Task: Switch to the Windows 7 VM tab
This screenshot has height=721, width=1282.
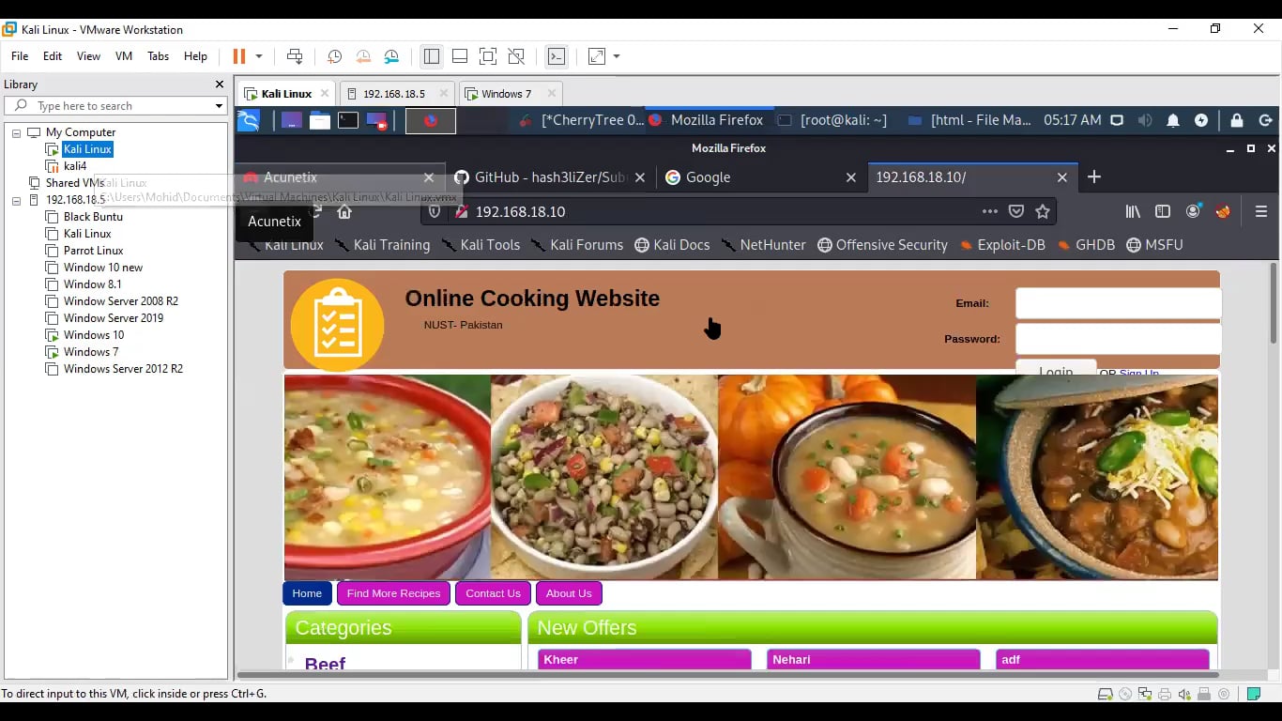Action: [505, 94]
